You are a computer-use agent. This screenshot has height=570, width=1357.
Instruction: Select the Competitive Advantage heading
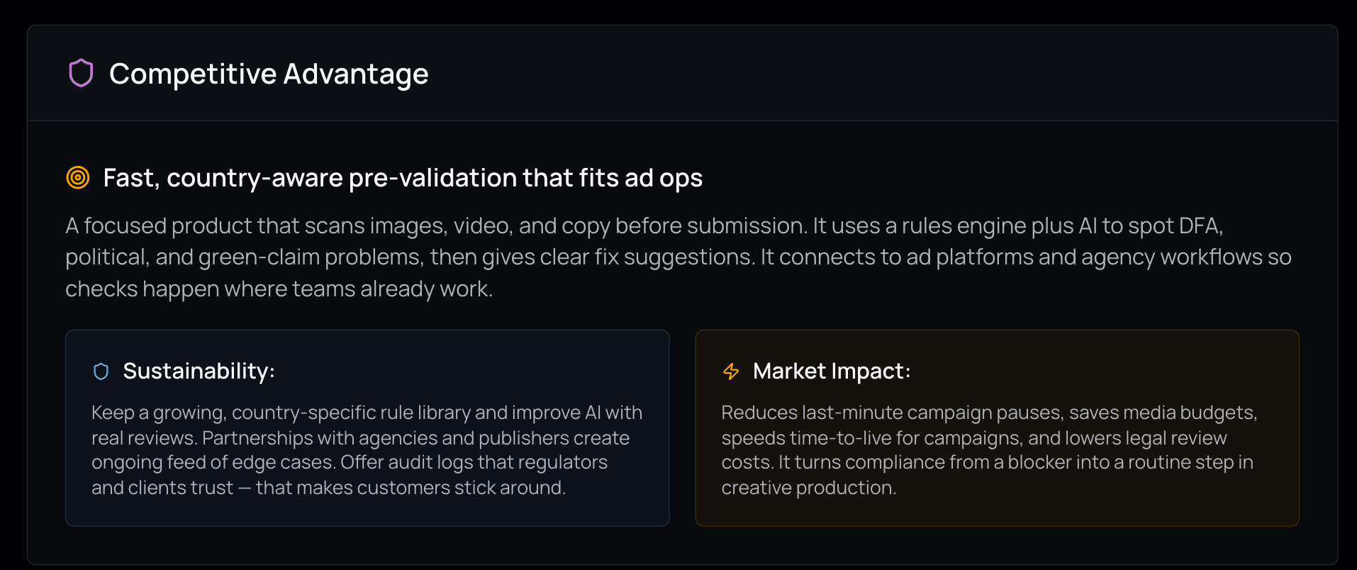269,74
